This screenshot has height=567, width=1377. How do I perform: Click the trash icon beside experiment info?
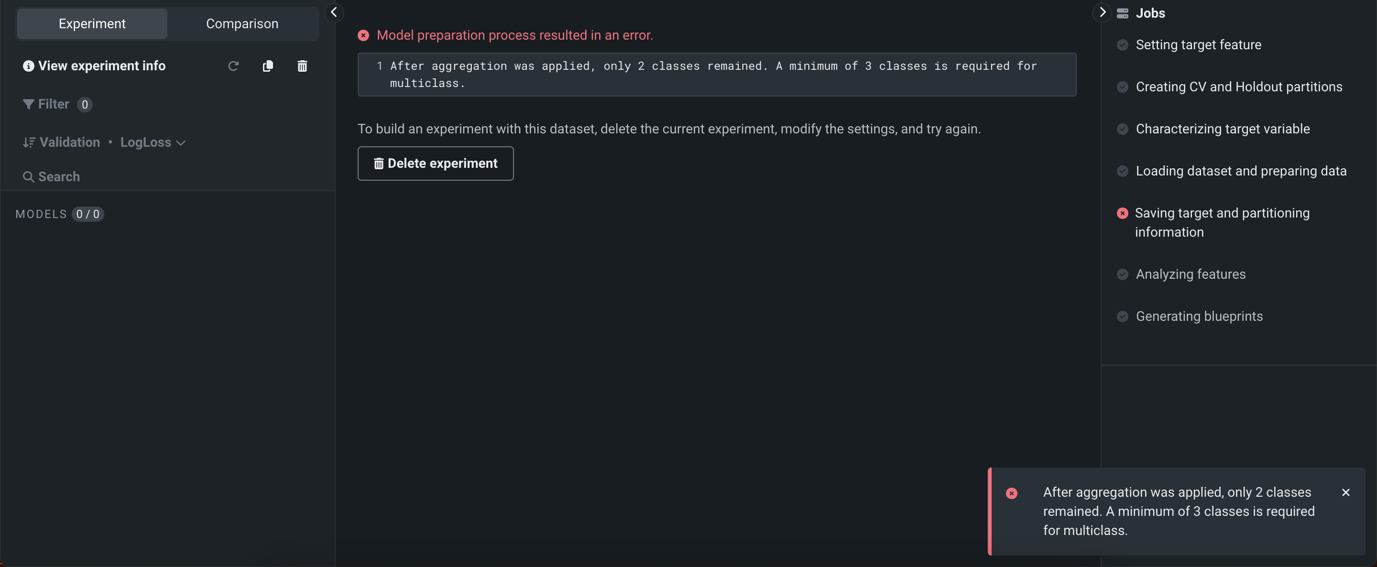[302, 65]
